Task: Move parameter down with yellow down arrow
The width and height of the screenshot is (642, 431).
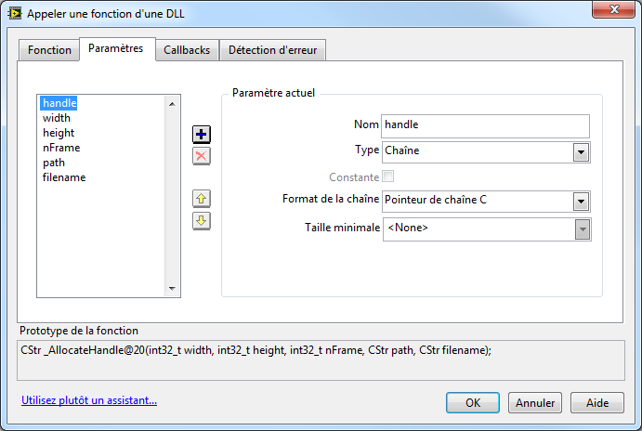Action: click(x=201, y=221)
